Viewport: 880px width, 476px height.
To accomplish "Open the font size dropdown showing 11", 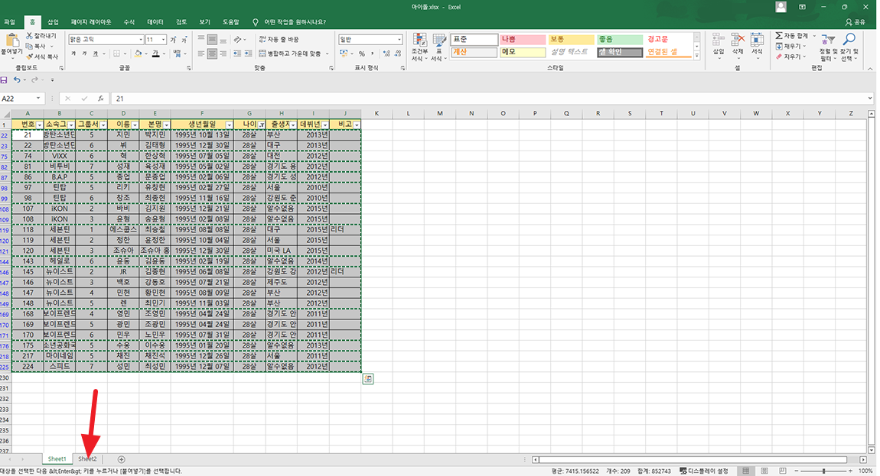I will click(163, 39).
